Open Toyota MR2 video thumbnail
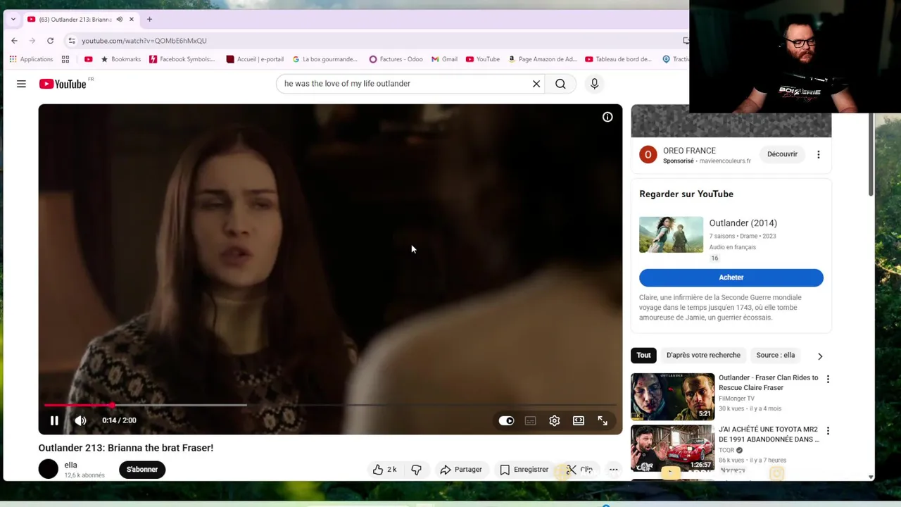This screenshot has width=901, height=507. click(x=673, y=448)
